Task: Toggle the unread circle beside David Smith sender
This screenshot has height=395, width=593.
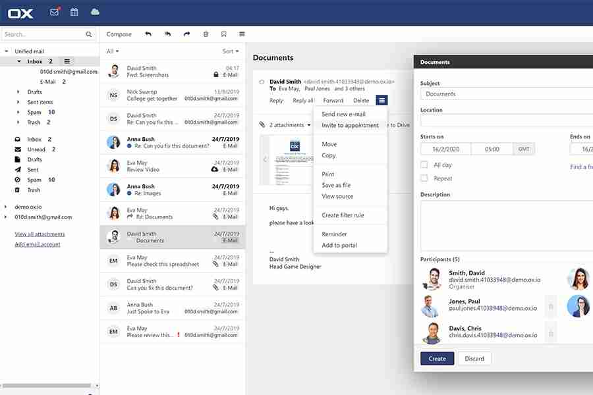Action: point(262,82)
